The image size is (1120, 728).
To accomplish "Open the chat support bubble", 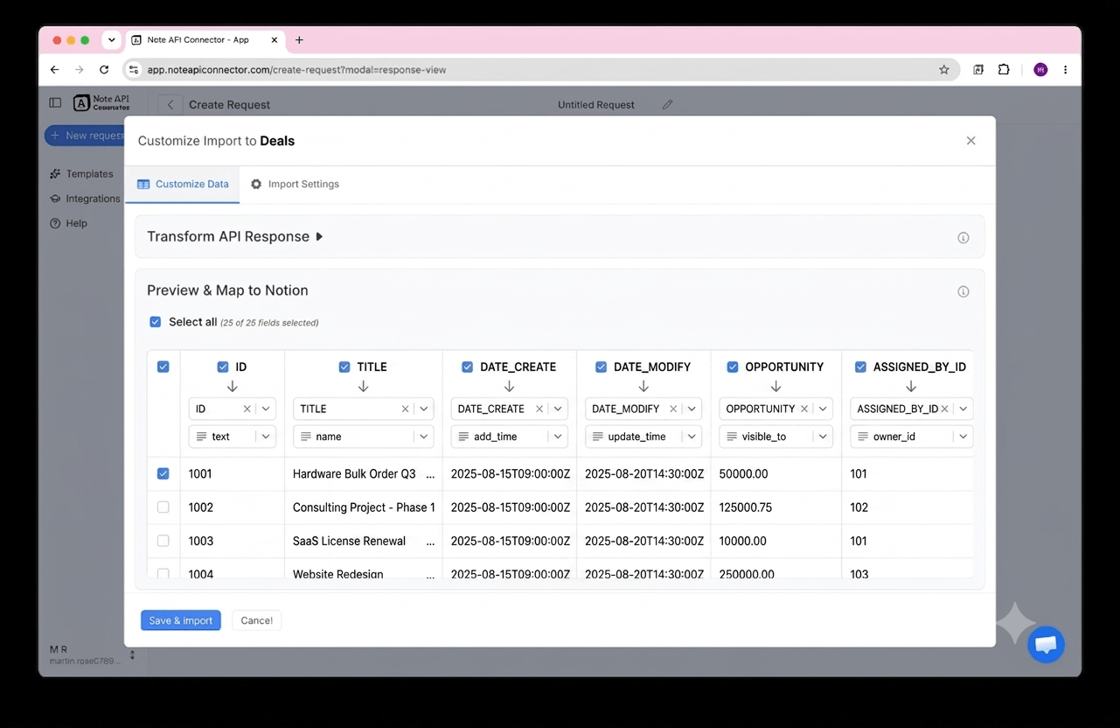I will 1046,645.
